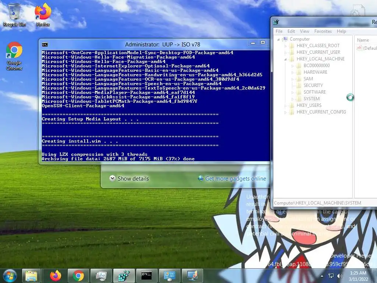
Task: Expand the HKEY_CURRENT_CONFIG key
Action: 285,112
